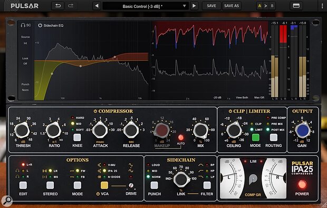327x208 pixels.
Task: Click the RATIO knob
Action: (53, 130)
